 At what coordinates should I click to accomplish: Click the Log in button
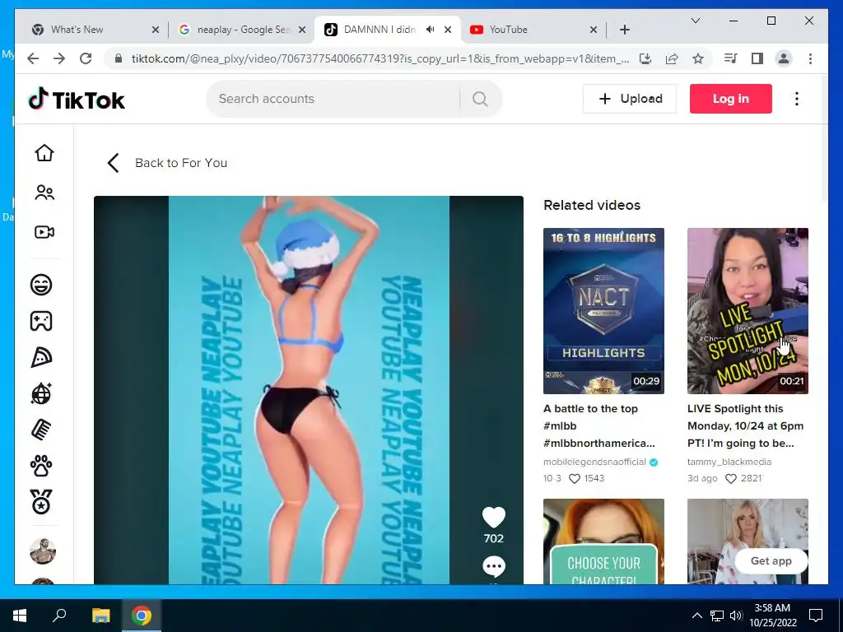coord(731,99)
